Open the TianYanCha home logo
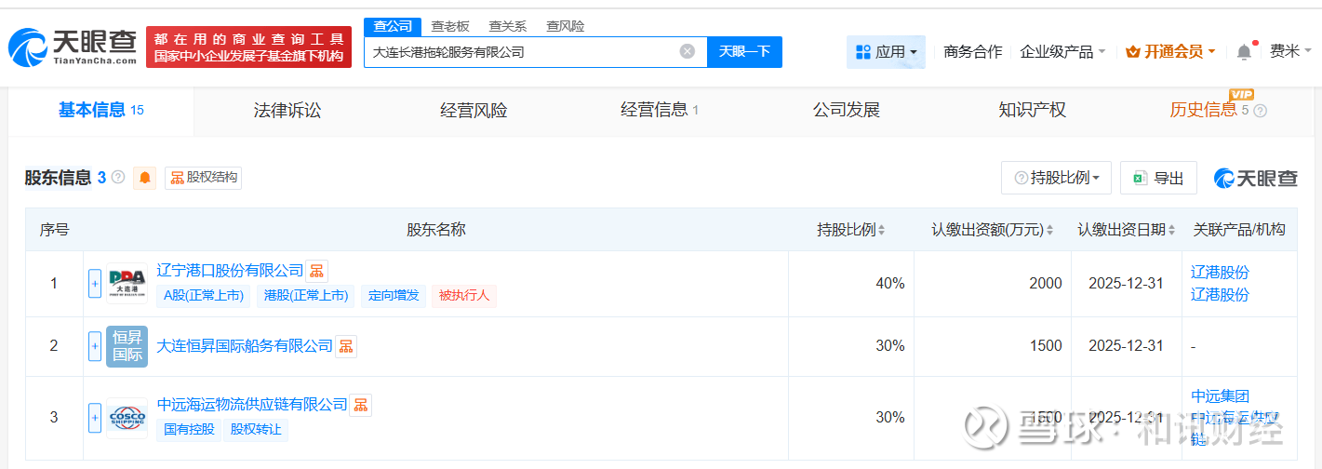Image resolution: width=1322 pixels, height=469 pixels. pos(73,47)
